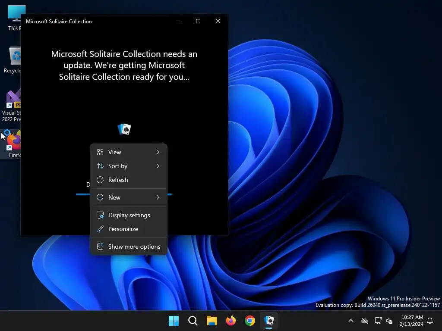
Task: Open the View submenu in context menu
Action: 129,152
